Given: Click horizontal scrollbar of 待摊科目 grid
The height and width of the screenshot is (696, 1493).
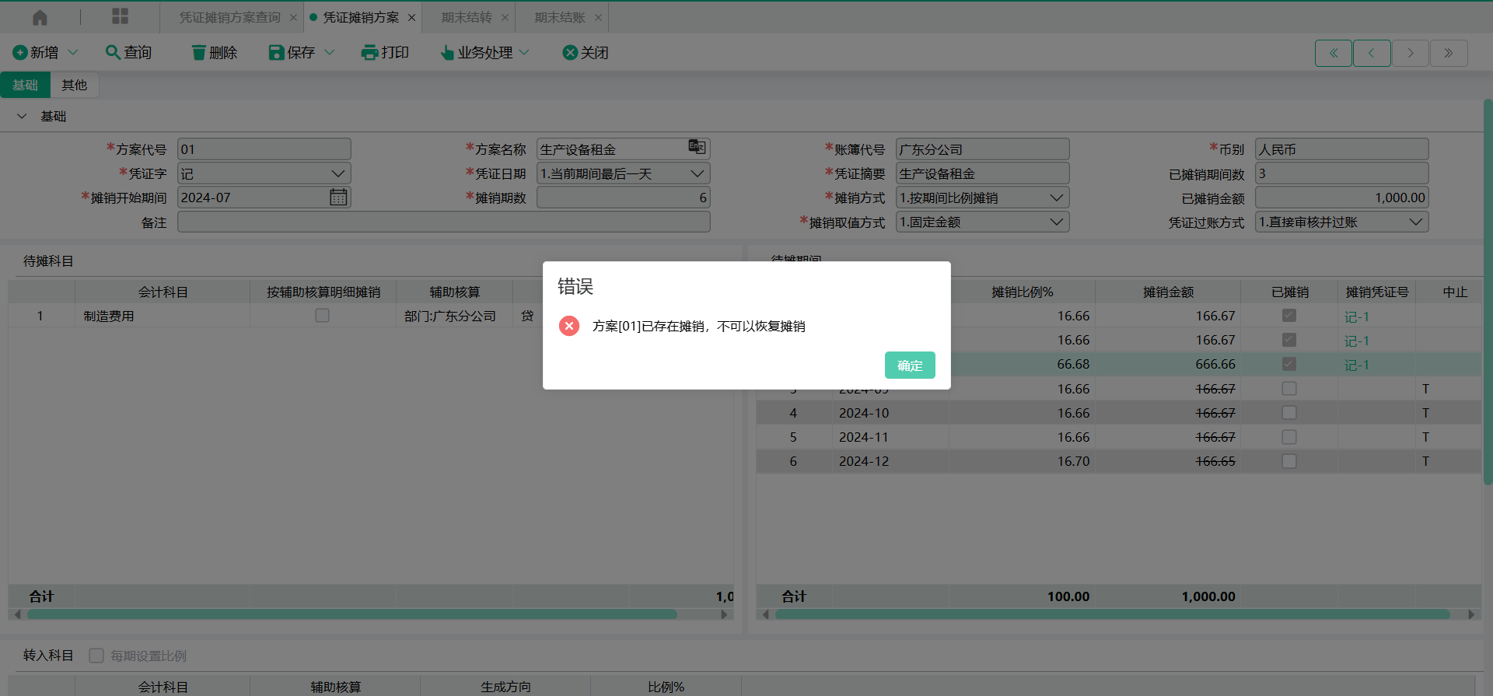Looking at the screenshot, I should (352, 614).
